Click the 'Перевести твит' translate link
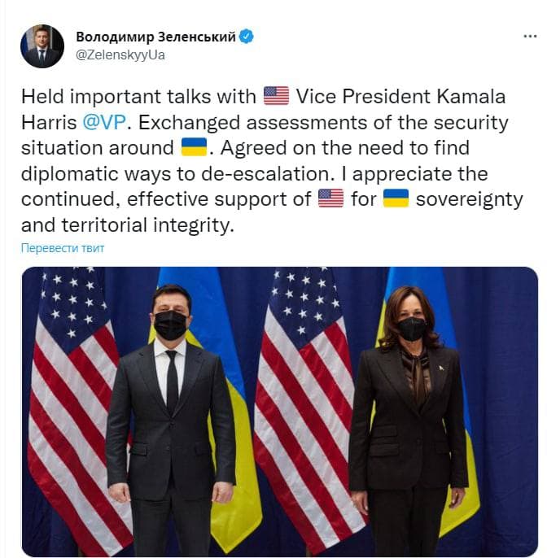This screenshot has height=558, width=547. point(63,248)
